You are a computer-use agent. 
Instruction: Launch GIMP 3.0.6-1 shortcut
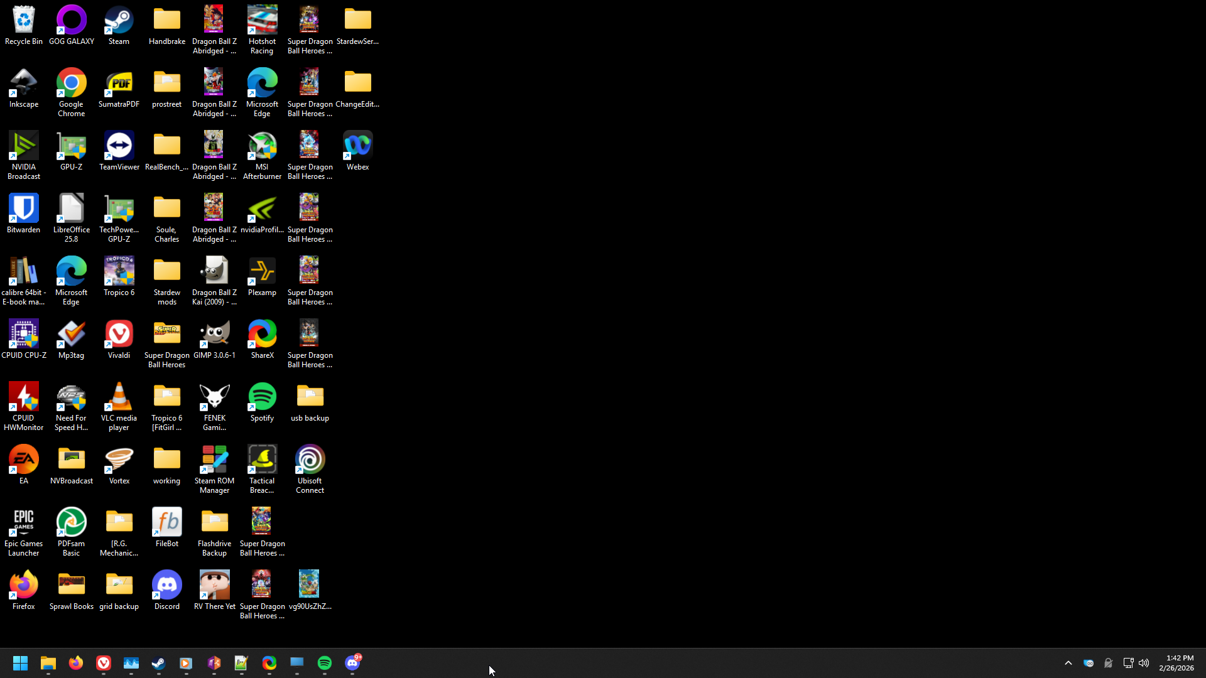pyautogui.click(x=214, y=340)
